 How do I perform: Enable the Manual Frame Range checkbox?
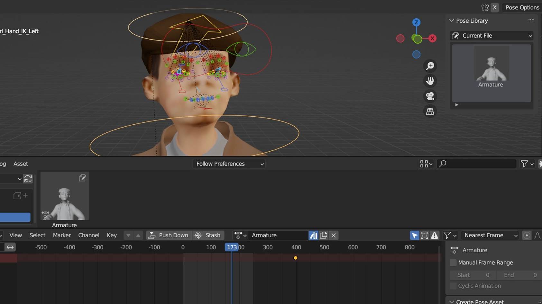453,263
